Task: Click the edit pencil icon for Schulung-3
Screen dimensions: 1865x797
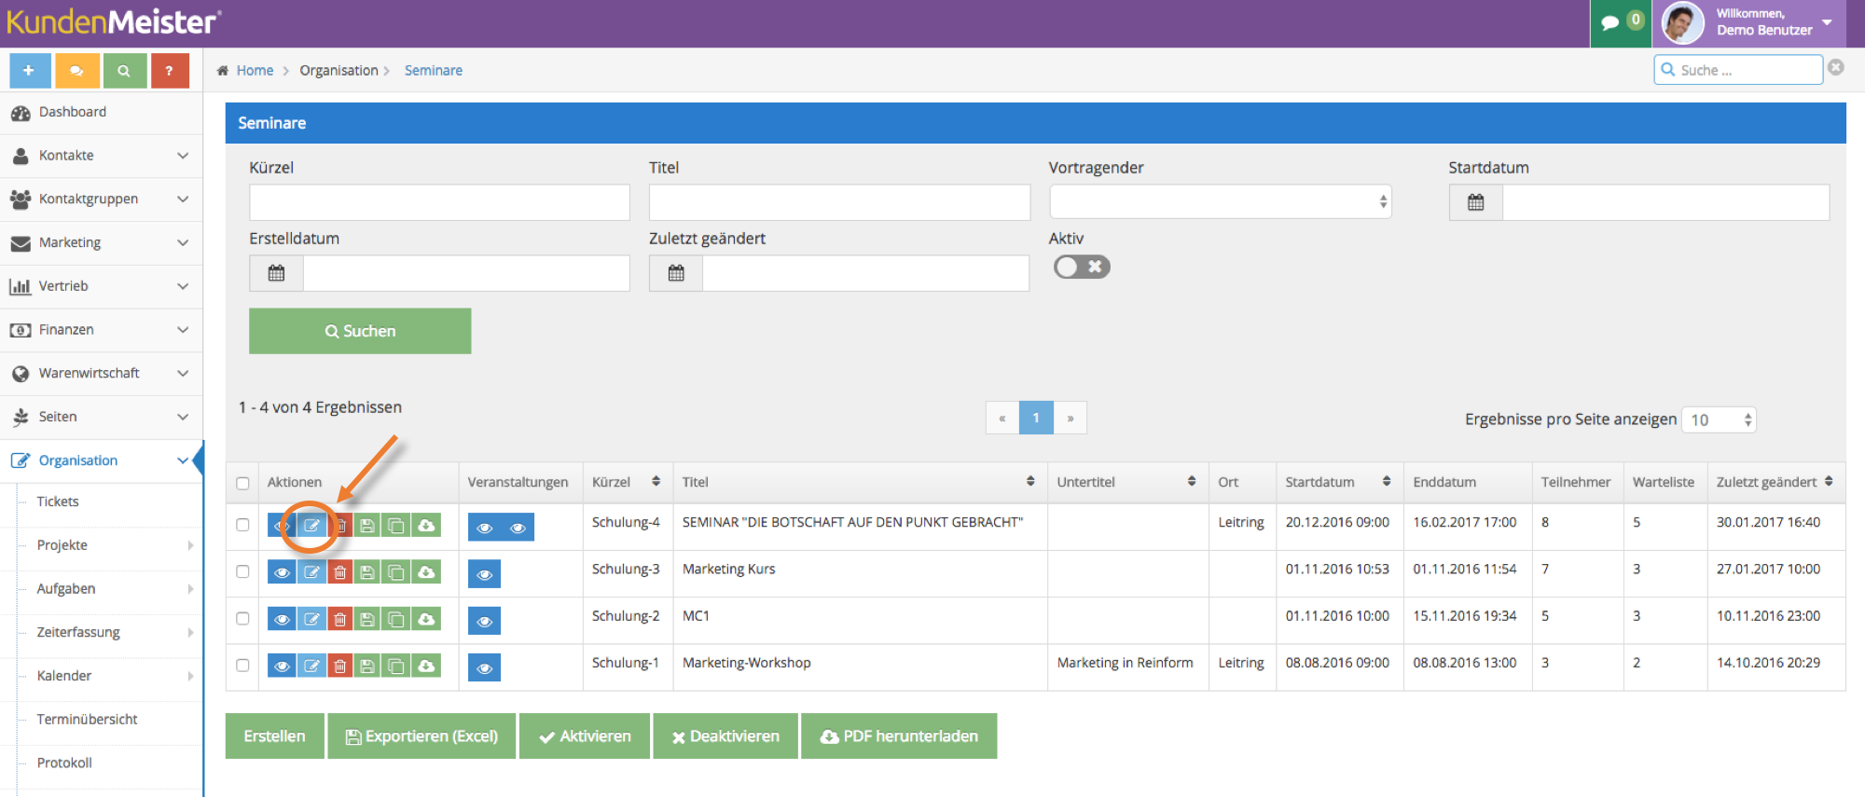Action: 311,572
